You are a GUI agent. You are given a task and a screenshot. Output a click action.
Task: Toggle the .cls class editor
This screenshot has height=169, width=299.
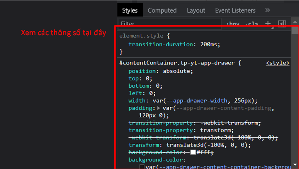coord(252,24)
